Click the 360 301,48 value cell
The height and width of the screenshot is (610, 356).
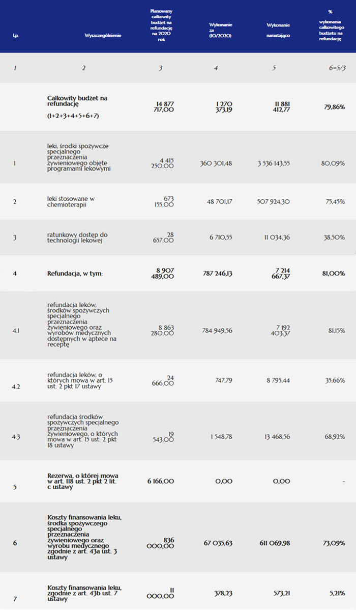point(217,163)
